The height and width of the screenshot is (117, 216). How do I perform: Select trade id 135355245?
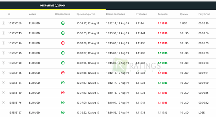tap(15, 33)
